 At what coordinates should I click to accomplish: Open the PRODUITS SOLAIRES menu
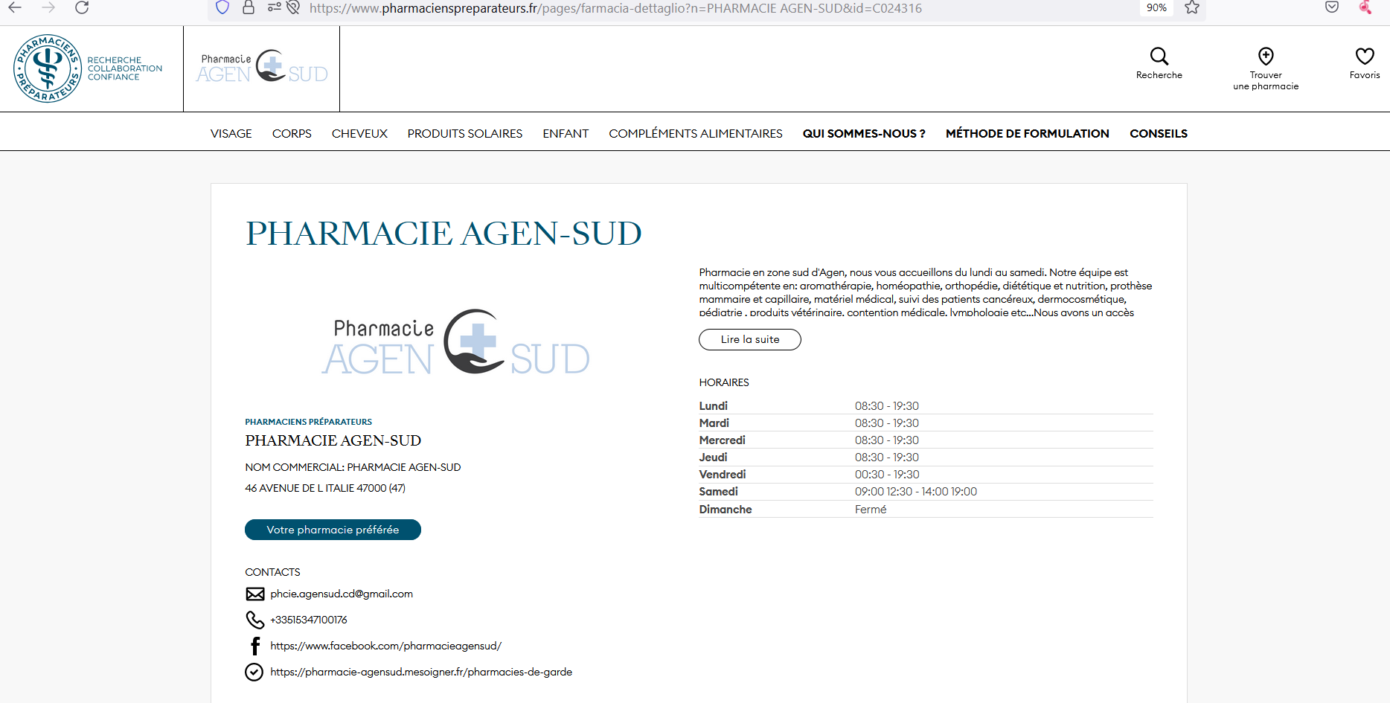pos(465,134)
